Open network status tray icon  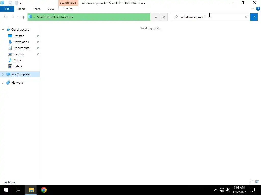(x=222, y=190)
